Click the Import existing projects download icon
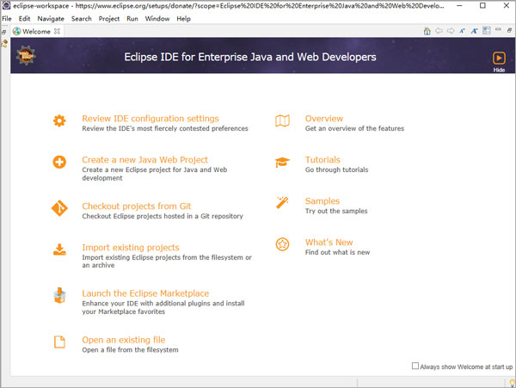Screen dimensions: 516x388 pyautogui.click(x=59, y=249)
